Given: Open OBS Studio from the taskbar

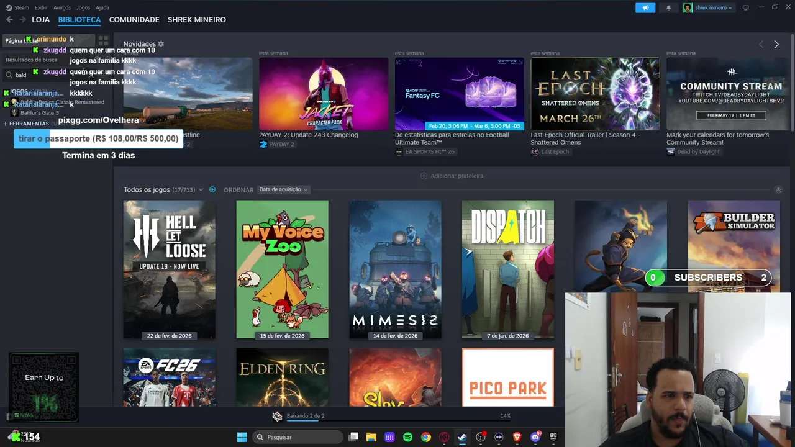Looking at the screenshot, I should point(481,437).
